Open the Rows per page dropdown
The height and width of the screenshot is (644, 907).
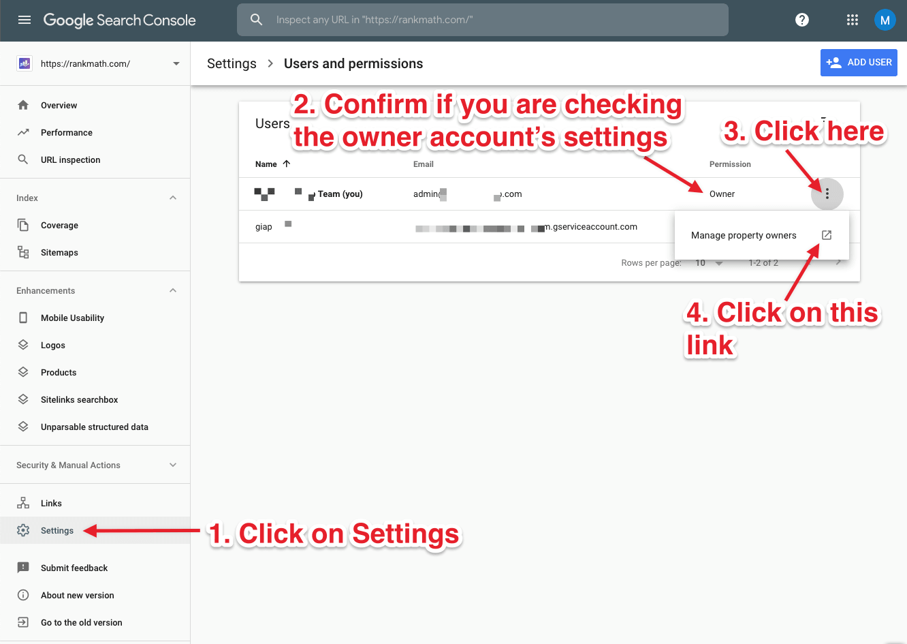point(709,263)
